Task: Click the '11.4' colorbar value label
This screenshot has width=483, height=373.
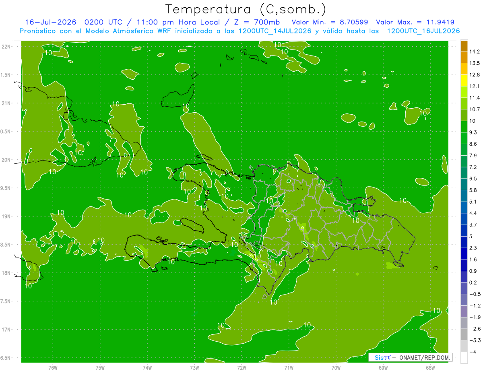Action: pyautogui.click(x=475, y=98)
